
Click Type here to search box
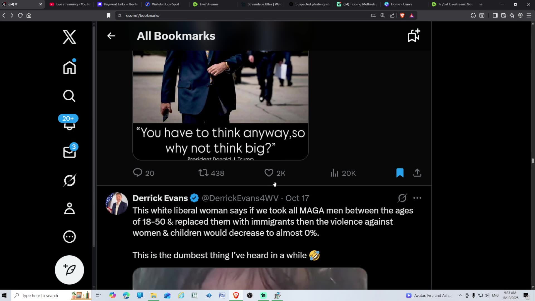(52, 295)
